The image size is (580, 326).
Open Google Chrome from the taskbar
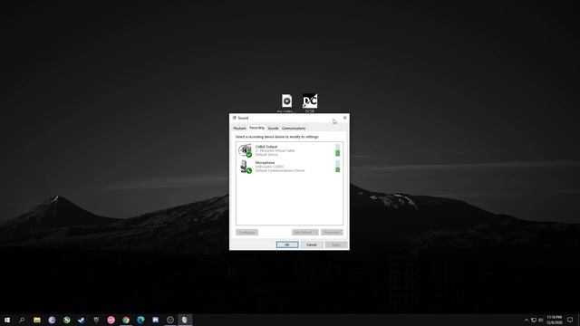(x=126, y=320)
